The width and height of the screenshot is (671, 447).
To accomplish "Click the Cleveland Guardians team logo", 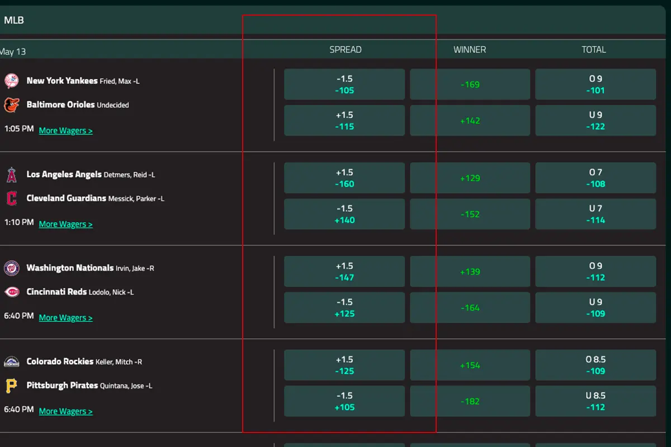I will [11, 198].
